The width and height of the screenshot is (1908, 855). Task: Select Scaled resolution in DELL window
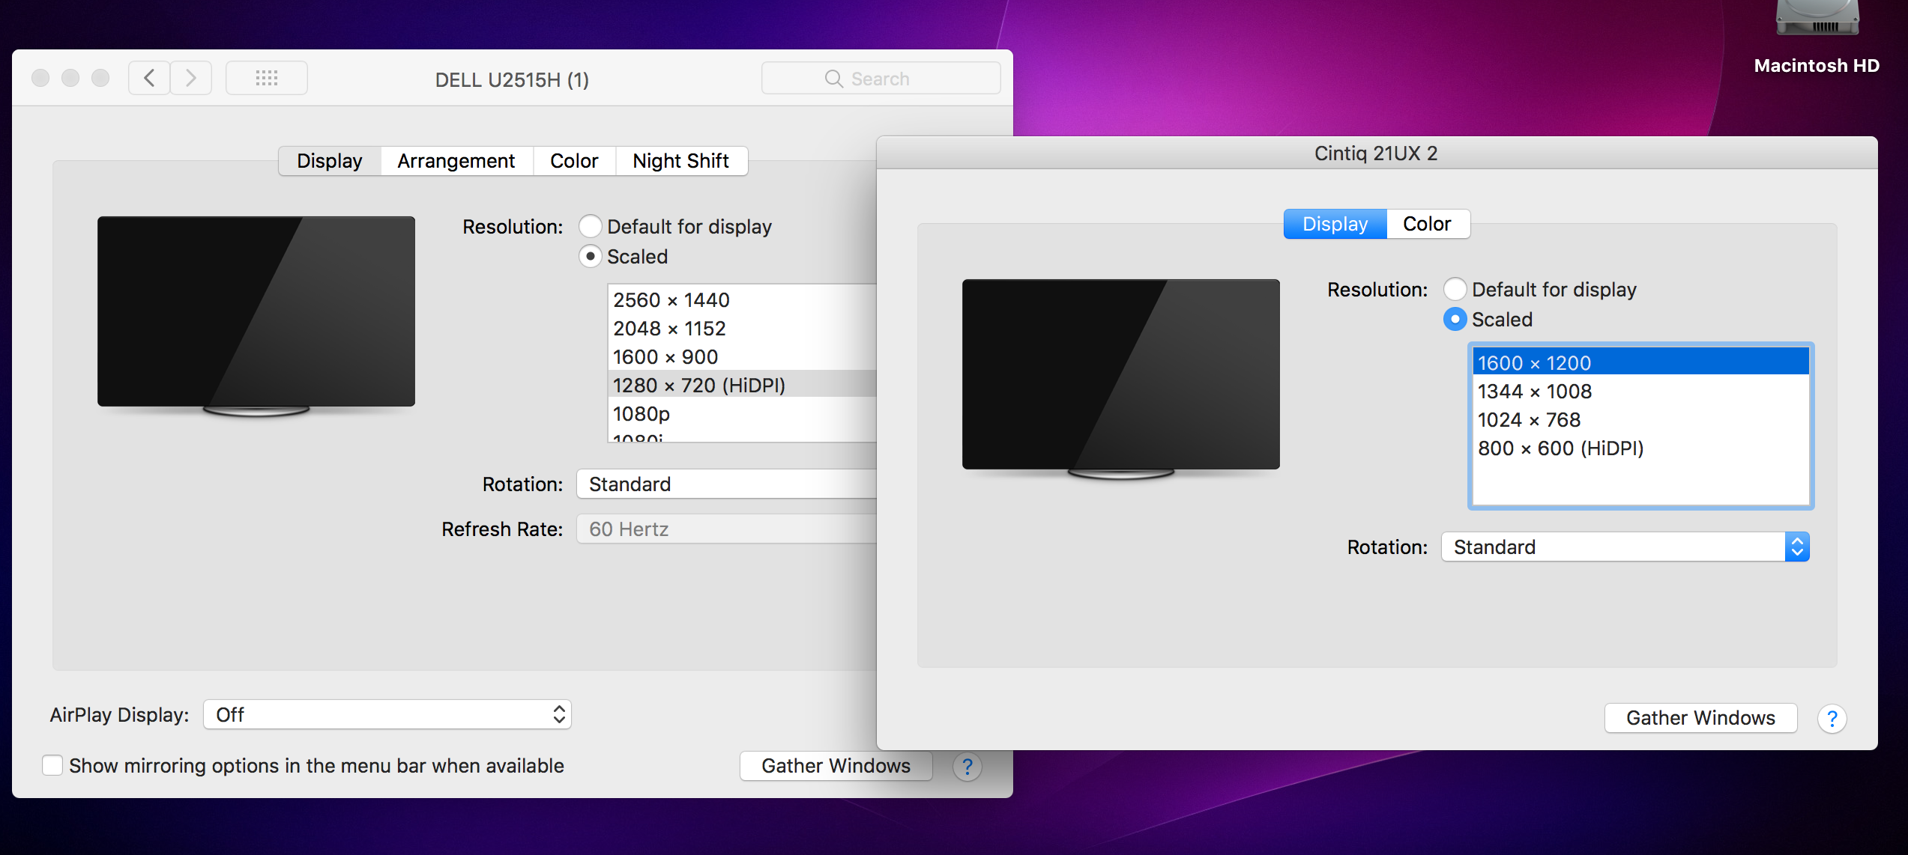coord(591,256)
